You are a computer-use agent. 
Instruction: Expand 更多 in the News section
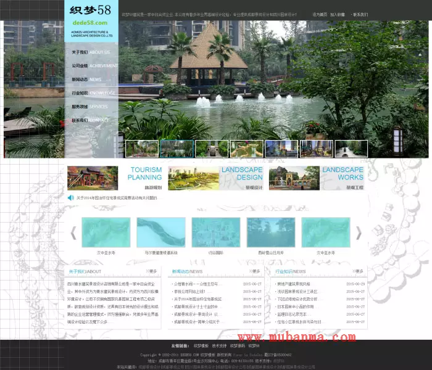click(254, 271)
